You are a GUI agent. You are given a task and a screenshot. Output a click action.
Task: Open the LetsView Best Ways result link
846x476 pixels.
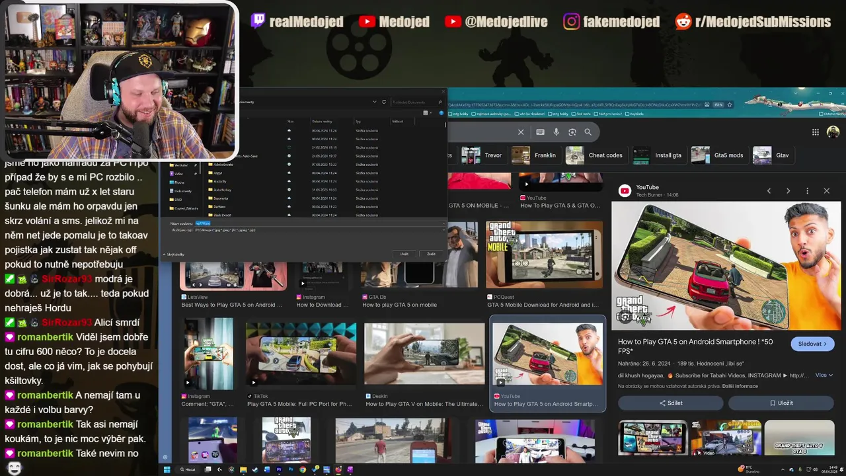(232, 305)
